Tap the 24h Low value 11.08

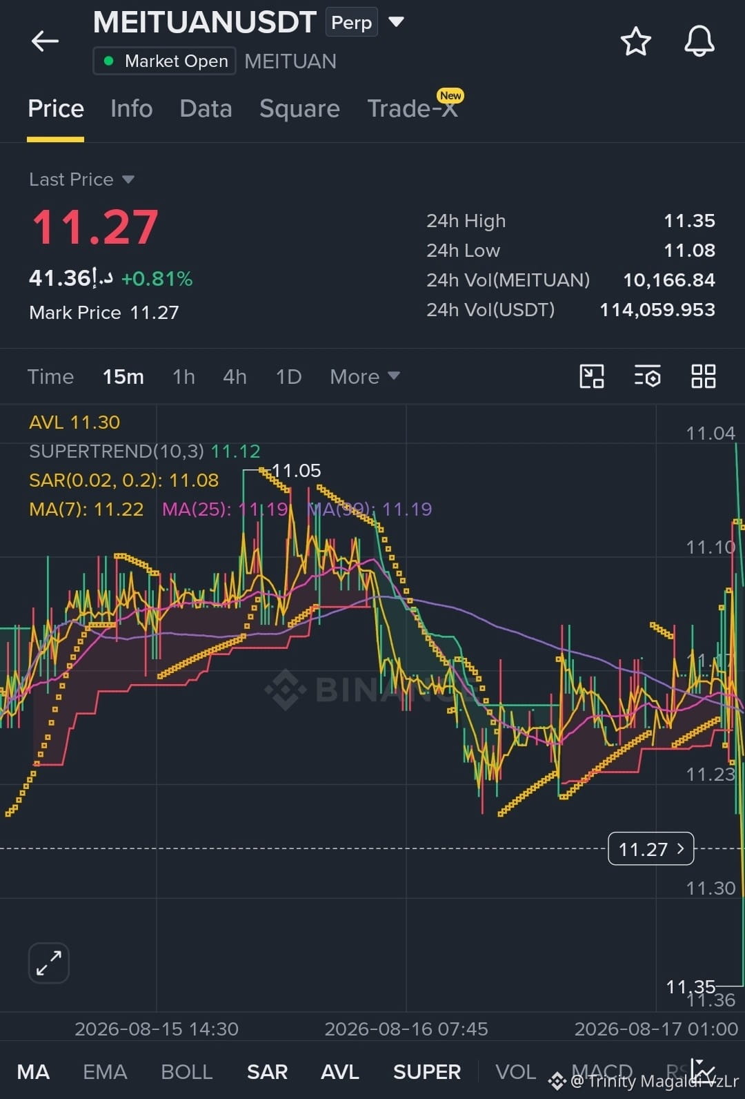[689, 251]
